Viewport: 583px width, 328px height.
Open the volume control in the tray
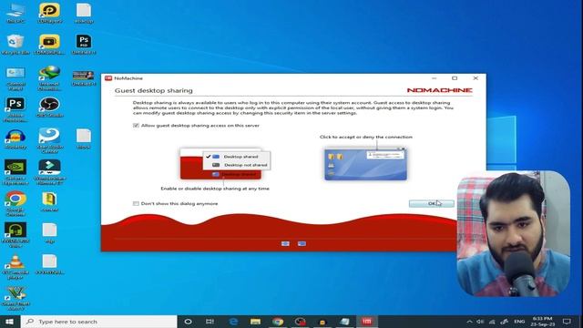[480, 322]
